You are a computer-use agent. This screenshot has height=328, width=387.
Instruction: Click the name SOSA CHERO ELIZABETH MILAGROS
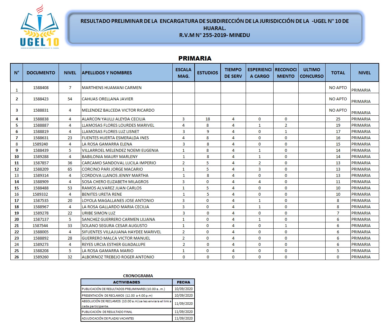click(x=115, y=182)
